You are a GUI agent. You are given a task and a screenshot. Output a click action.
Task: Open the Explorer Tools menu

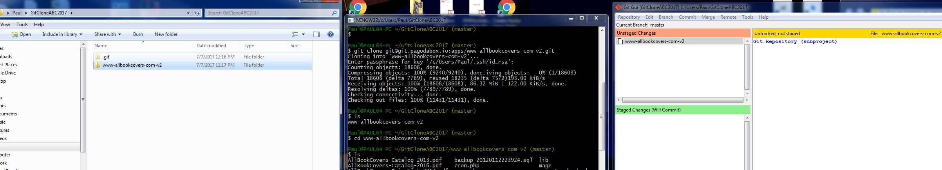[x=22, y=24]
